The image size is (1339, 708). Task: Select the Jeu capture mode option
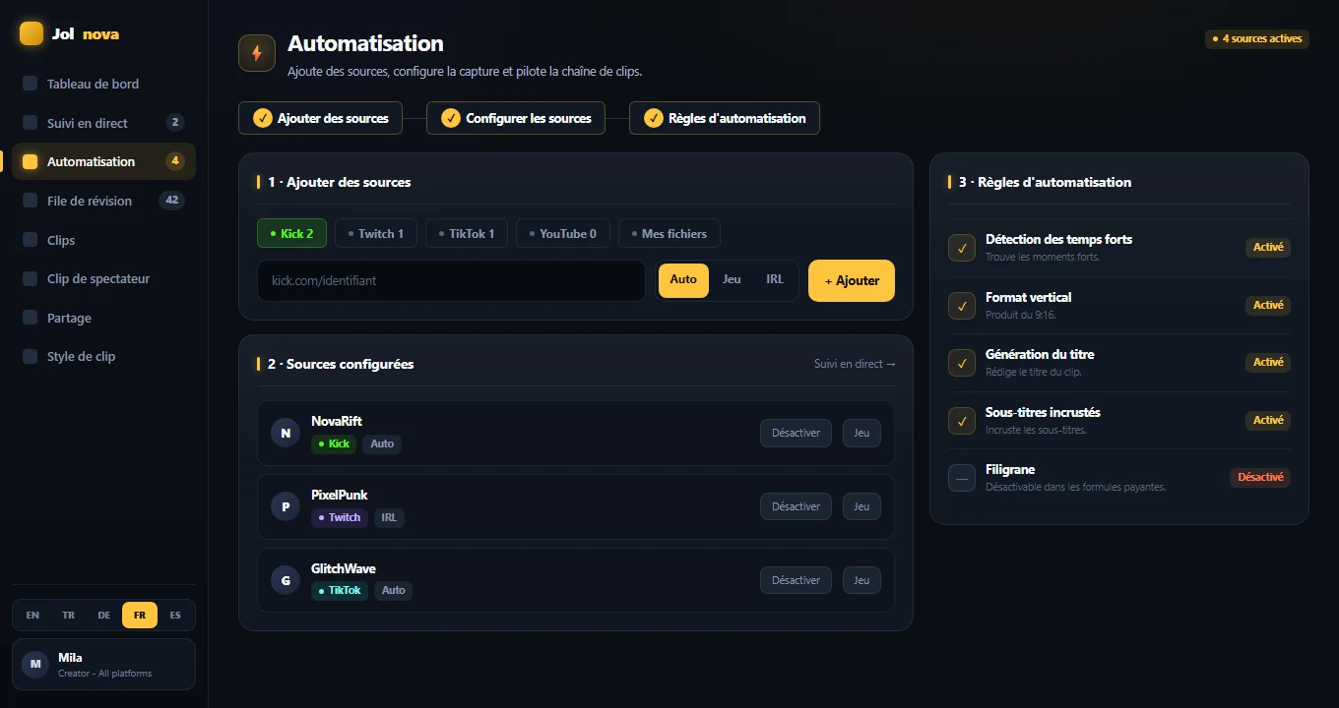point(732,280)
